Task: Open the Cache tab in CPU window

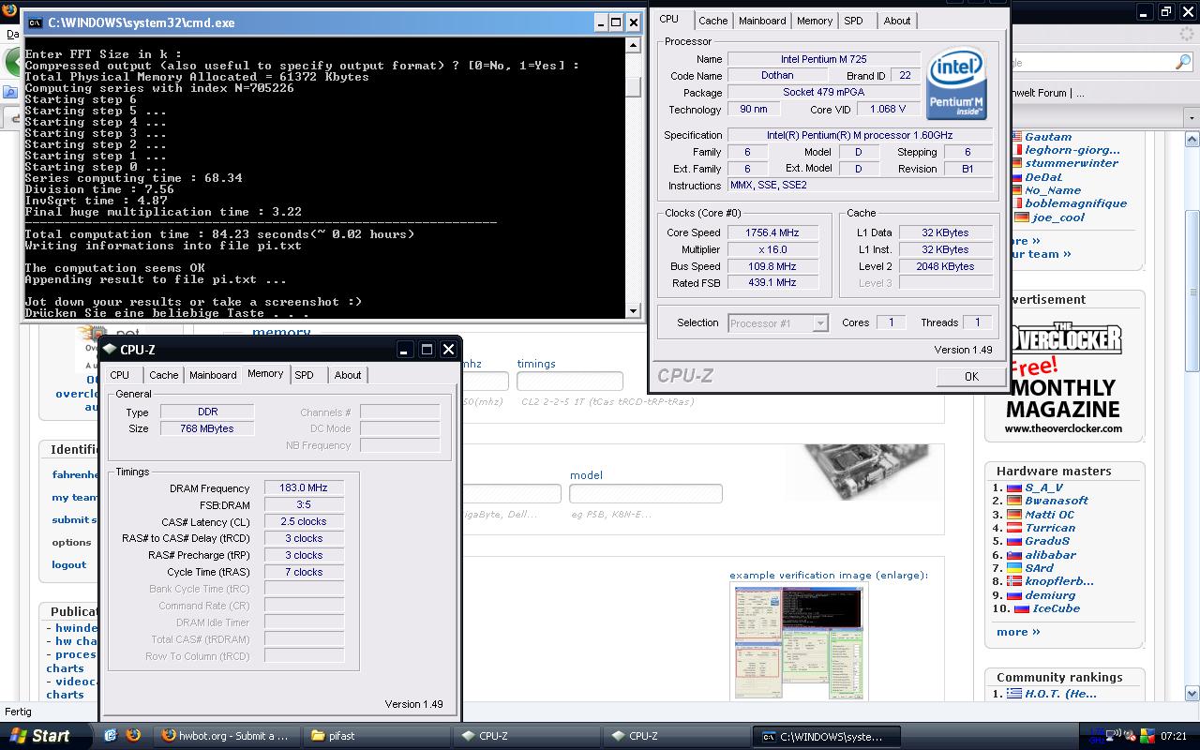Action: coord(712,21)
